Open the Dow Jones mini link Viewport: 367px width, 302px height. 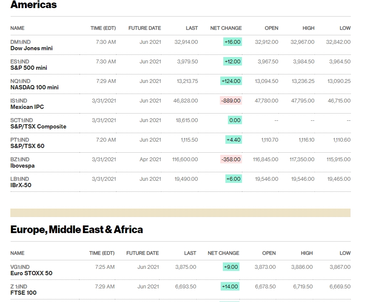pyautogui.click(x=31, y=48)
